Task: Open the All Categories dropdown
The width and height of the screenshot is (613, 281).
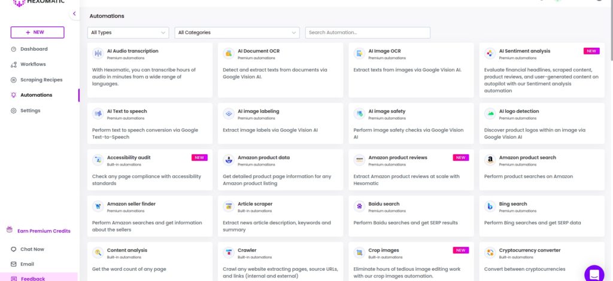Action: tap(237, 33)
